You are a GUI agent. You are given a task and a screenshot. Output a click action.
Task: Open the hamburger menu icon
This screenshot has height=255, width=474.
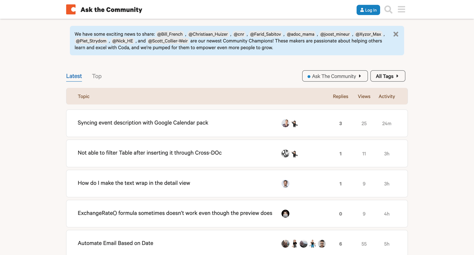tap(402, 9)
